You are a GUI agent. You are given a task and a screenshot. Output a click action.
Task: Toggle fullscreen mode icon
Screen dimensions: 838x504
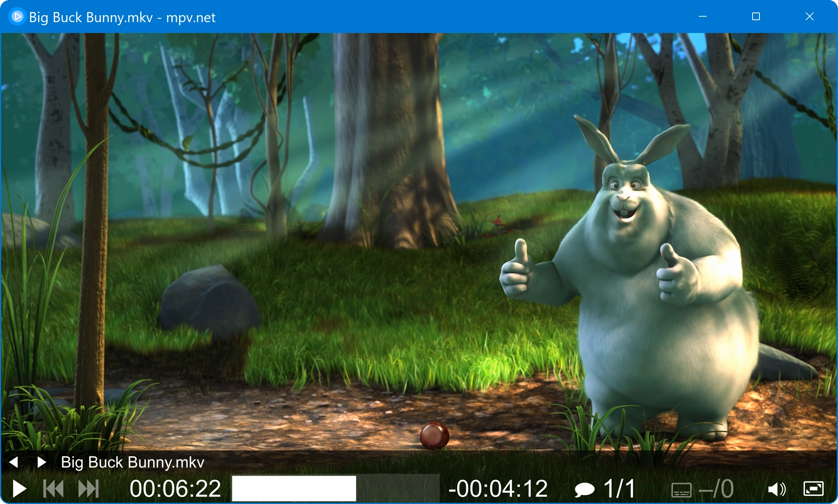[x=813, y=488]
